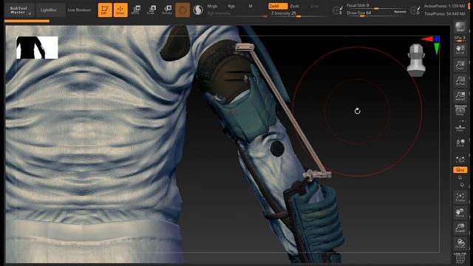473x266 pixels.
Task: Click the brush size S icon
Action: pos(338,10)
